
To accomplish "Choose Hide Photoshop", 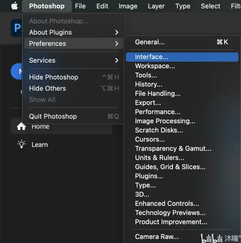I will pyautogui.click(x=74, y=77).
